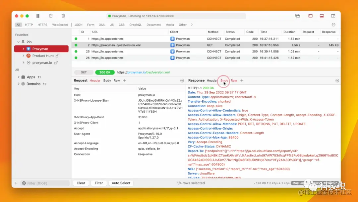Viewport: 358px width, 202px height.
Task: Clear session with the trash icon
Action: point(63,16)
